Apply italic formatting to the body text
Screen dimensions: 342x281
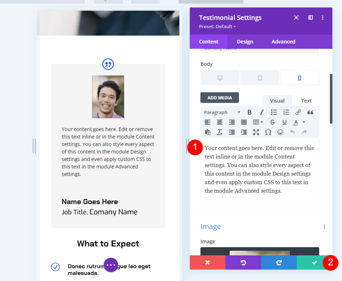pos(261,112)
